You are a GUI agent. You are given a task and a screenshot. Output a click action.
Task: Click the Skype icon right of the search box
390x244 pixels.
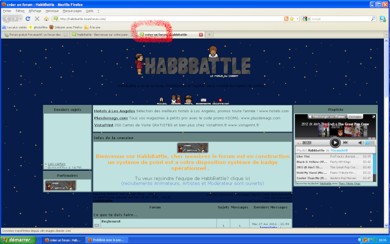coord(383,19)
